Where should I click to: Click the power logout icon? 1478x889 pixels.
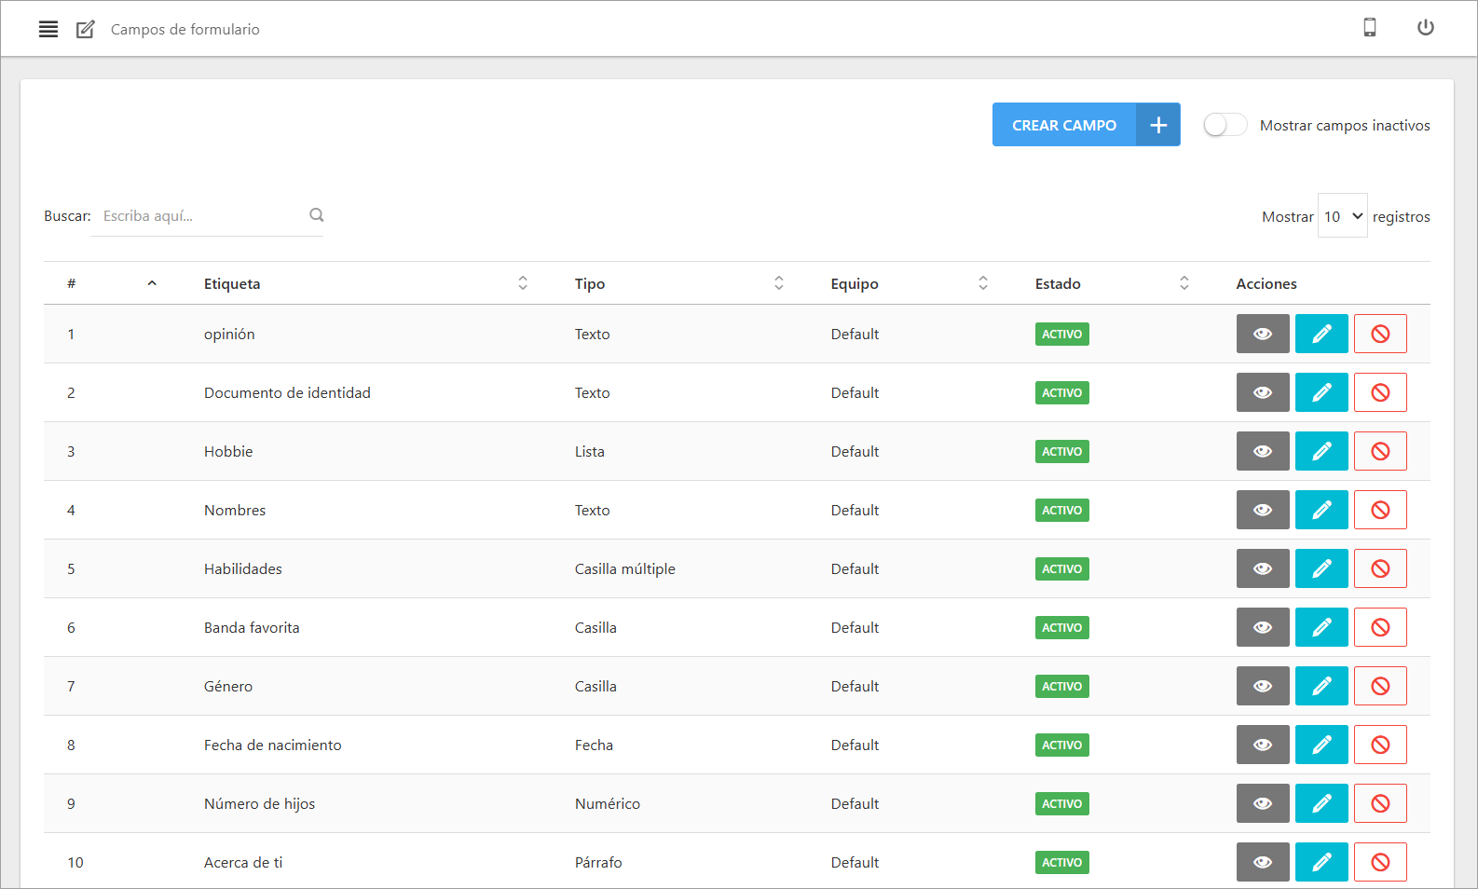(1425, 28)
